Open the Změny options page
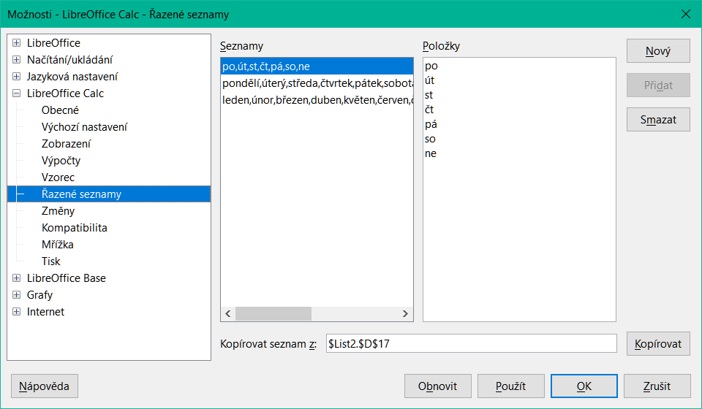 58,211
